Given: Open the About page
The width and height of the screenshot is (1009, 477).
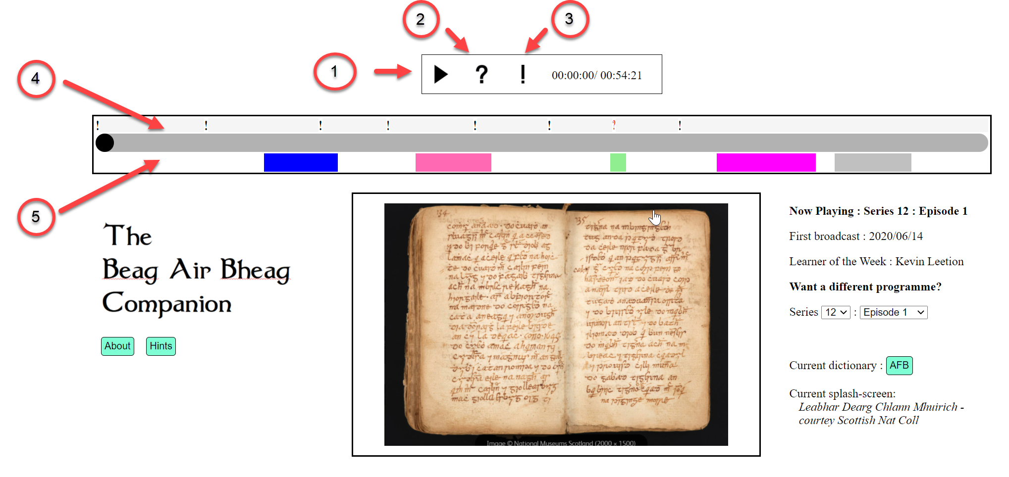Looking at the screenshot, I should 117,346.
